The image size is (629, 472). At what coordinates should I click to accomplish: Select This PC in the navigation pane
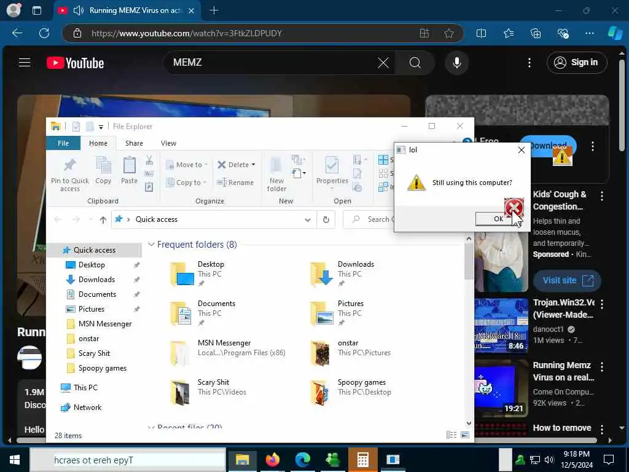(85, 388)
